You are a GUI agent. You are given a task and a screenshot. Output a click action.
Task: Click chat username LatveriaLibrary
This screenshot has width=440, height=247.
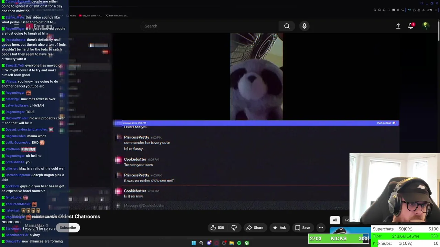[x=17, y=106]
